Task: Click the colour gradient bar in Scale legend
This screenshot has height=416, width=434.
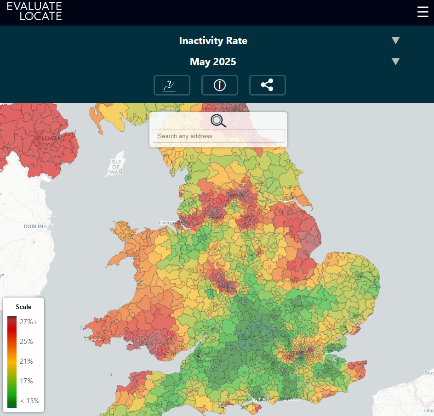Action: 12,361
